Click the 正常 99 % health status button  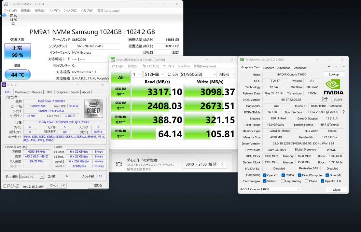(18, 51)
